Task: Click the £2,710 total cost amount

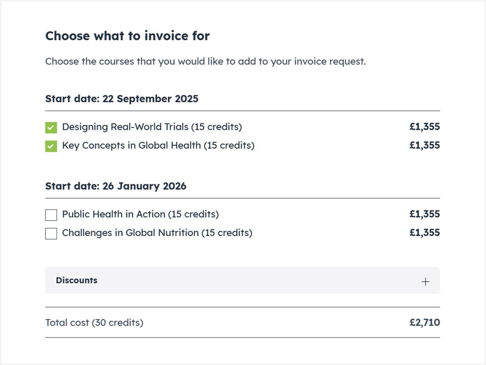Action: (x=424, y=322)
